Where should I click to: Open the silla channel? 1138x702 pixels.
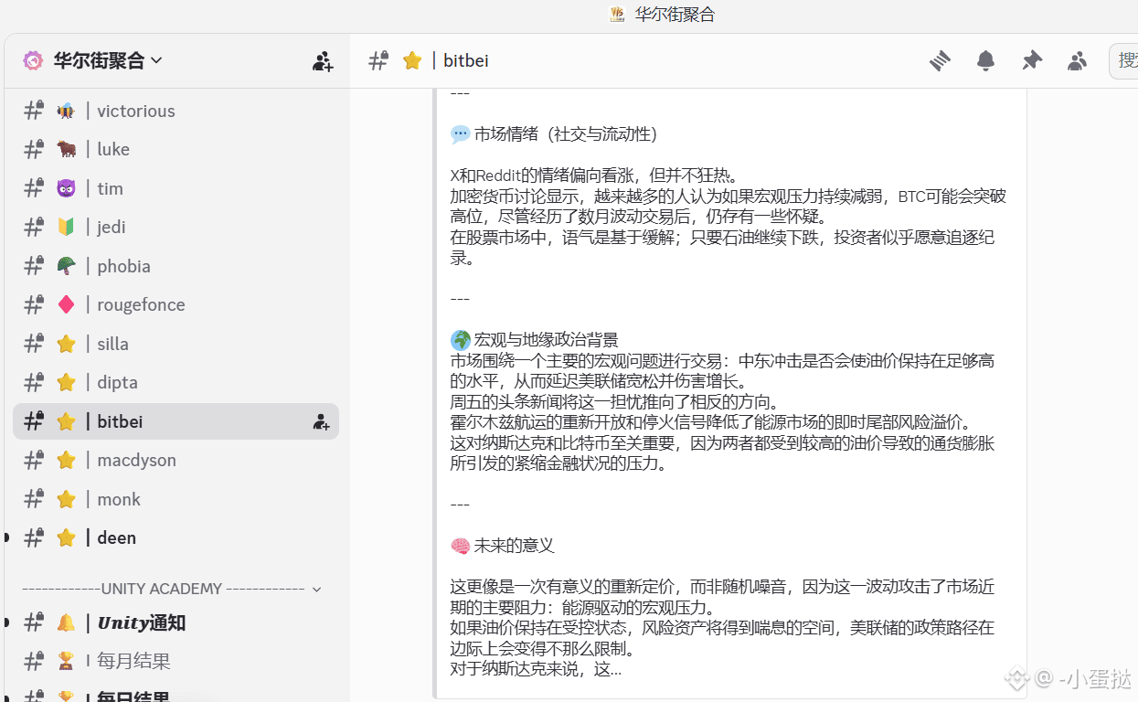click(x=175, y=344)
